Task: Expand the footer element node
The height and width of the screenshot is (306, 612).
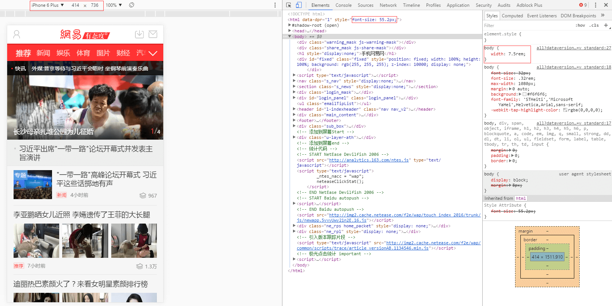Action: point(294,120)
